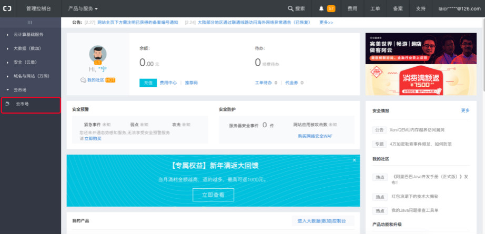Click the 消费满额返 promotion banner

tap(421, 80)
